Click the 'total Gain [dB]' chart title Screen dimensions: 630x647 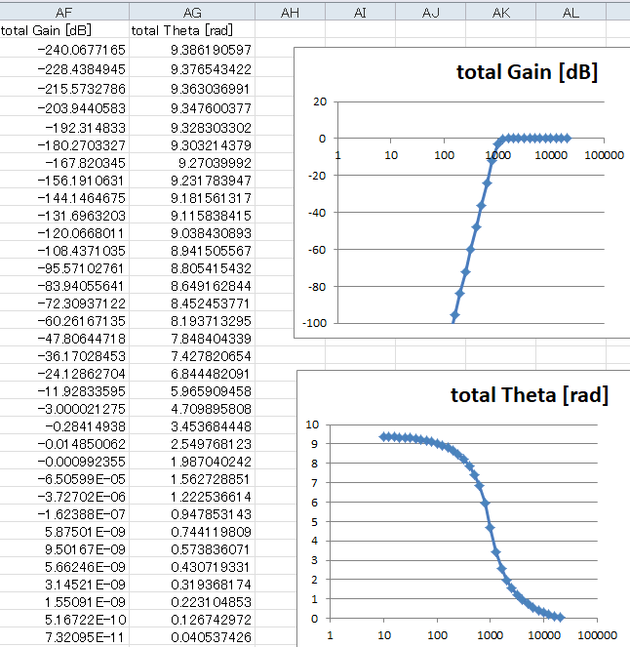[x=527, y=72]
